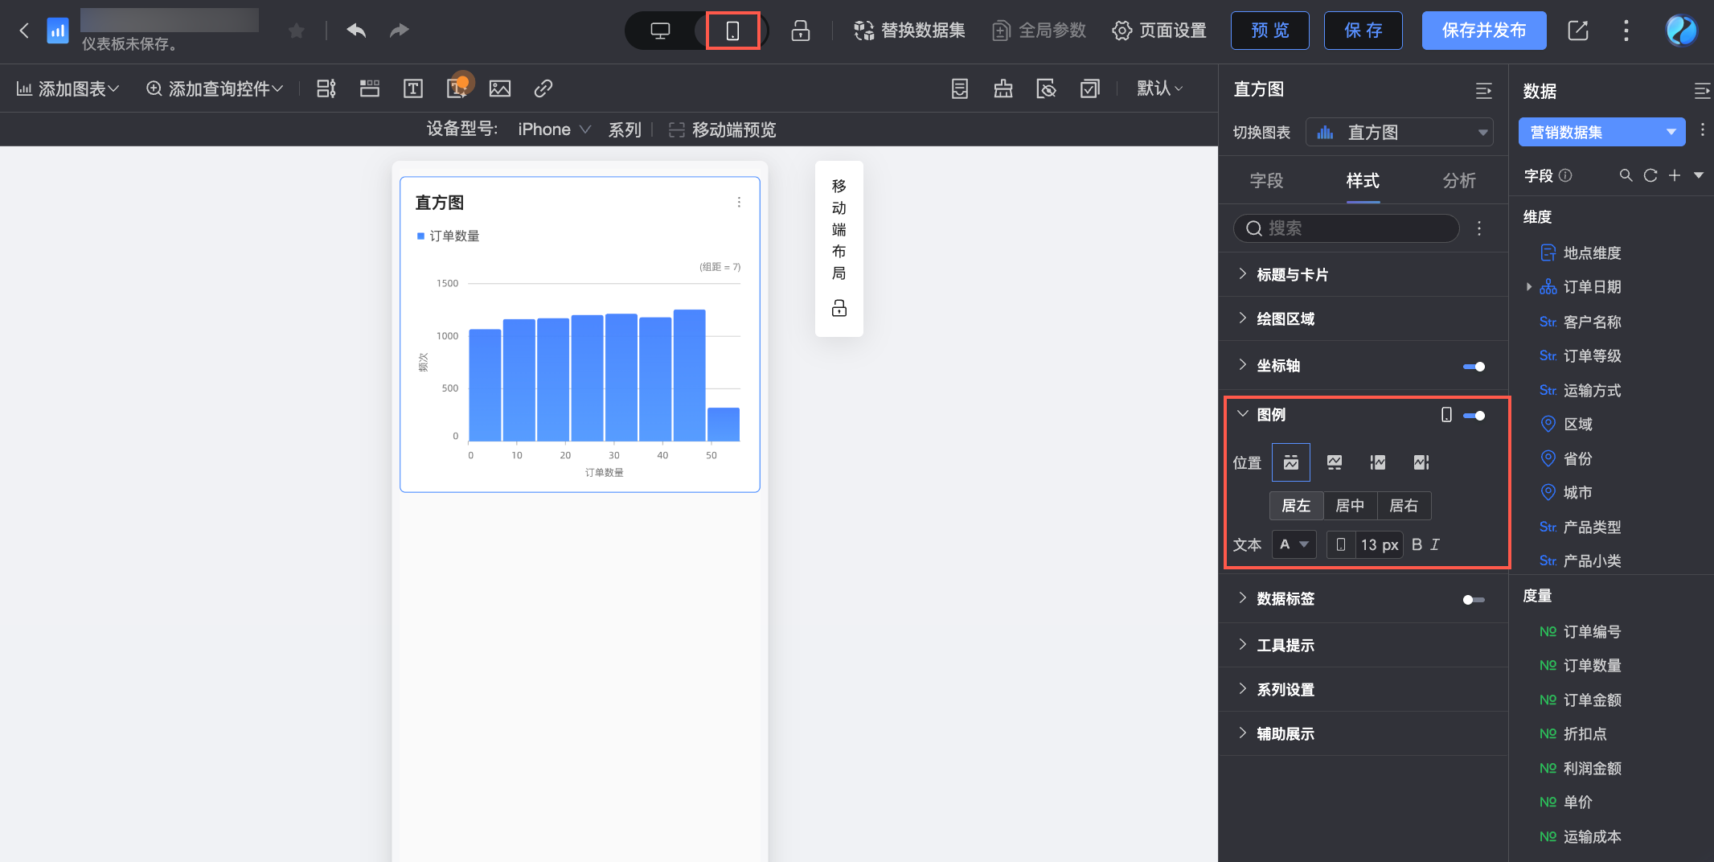Screen dimensions: 1714x862
Task: Search fields with magnifier icon
Action: [1626, 175]
